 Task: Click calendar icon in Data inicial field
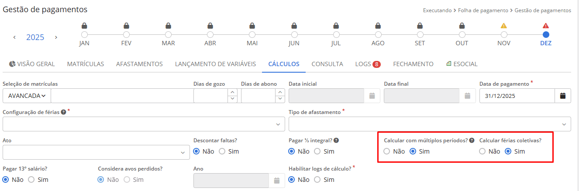tap(372, 96)
